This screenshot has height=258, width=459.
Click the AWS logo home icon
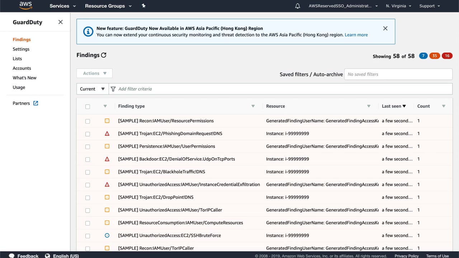point(25,5)
